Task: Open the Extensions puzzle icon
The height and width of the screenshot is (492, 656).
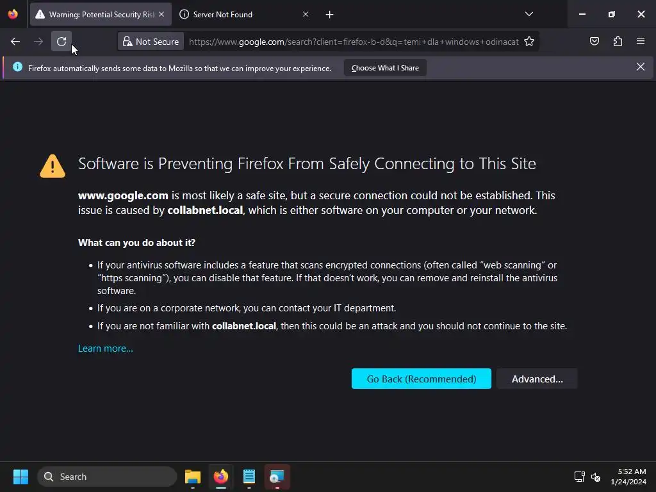Action: point(618,42)
